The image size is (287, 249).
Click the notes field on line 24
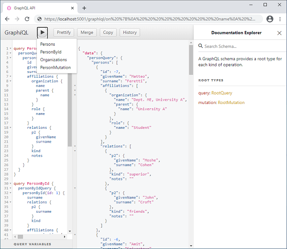pos(37,156)
